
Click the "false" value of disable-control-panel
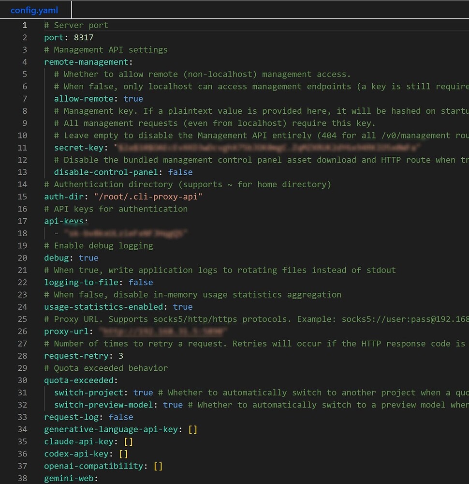tap(180, 172)
